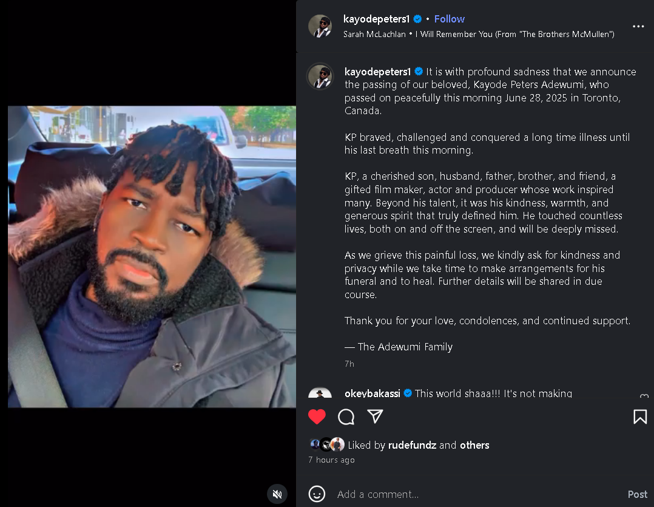Save the post with the bookmark icon

point(639,417)
